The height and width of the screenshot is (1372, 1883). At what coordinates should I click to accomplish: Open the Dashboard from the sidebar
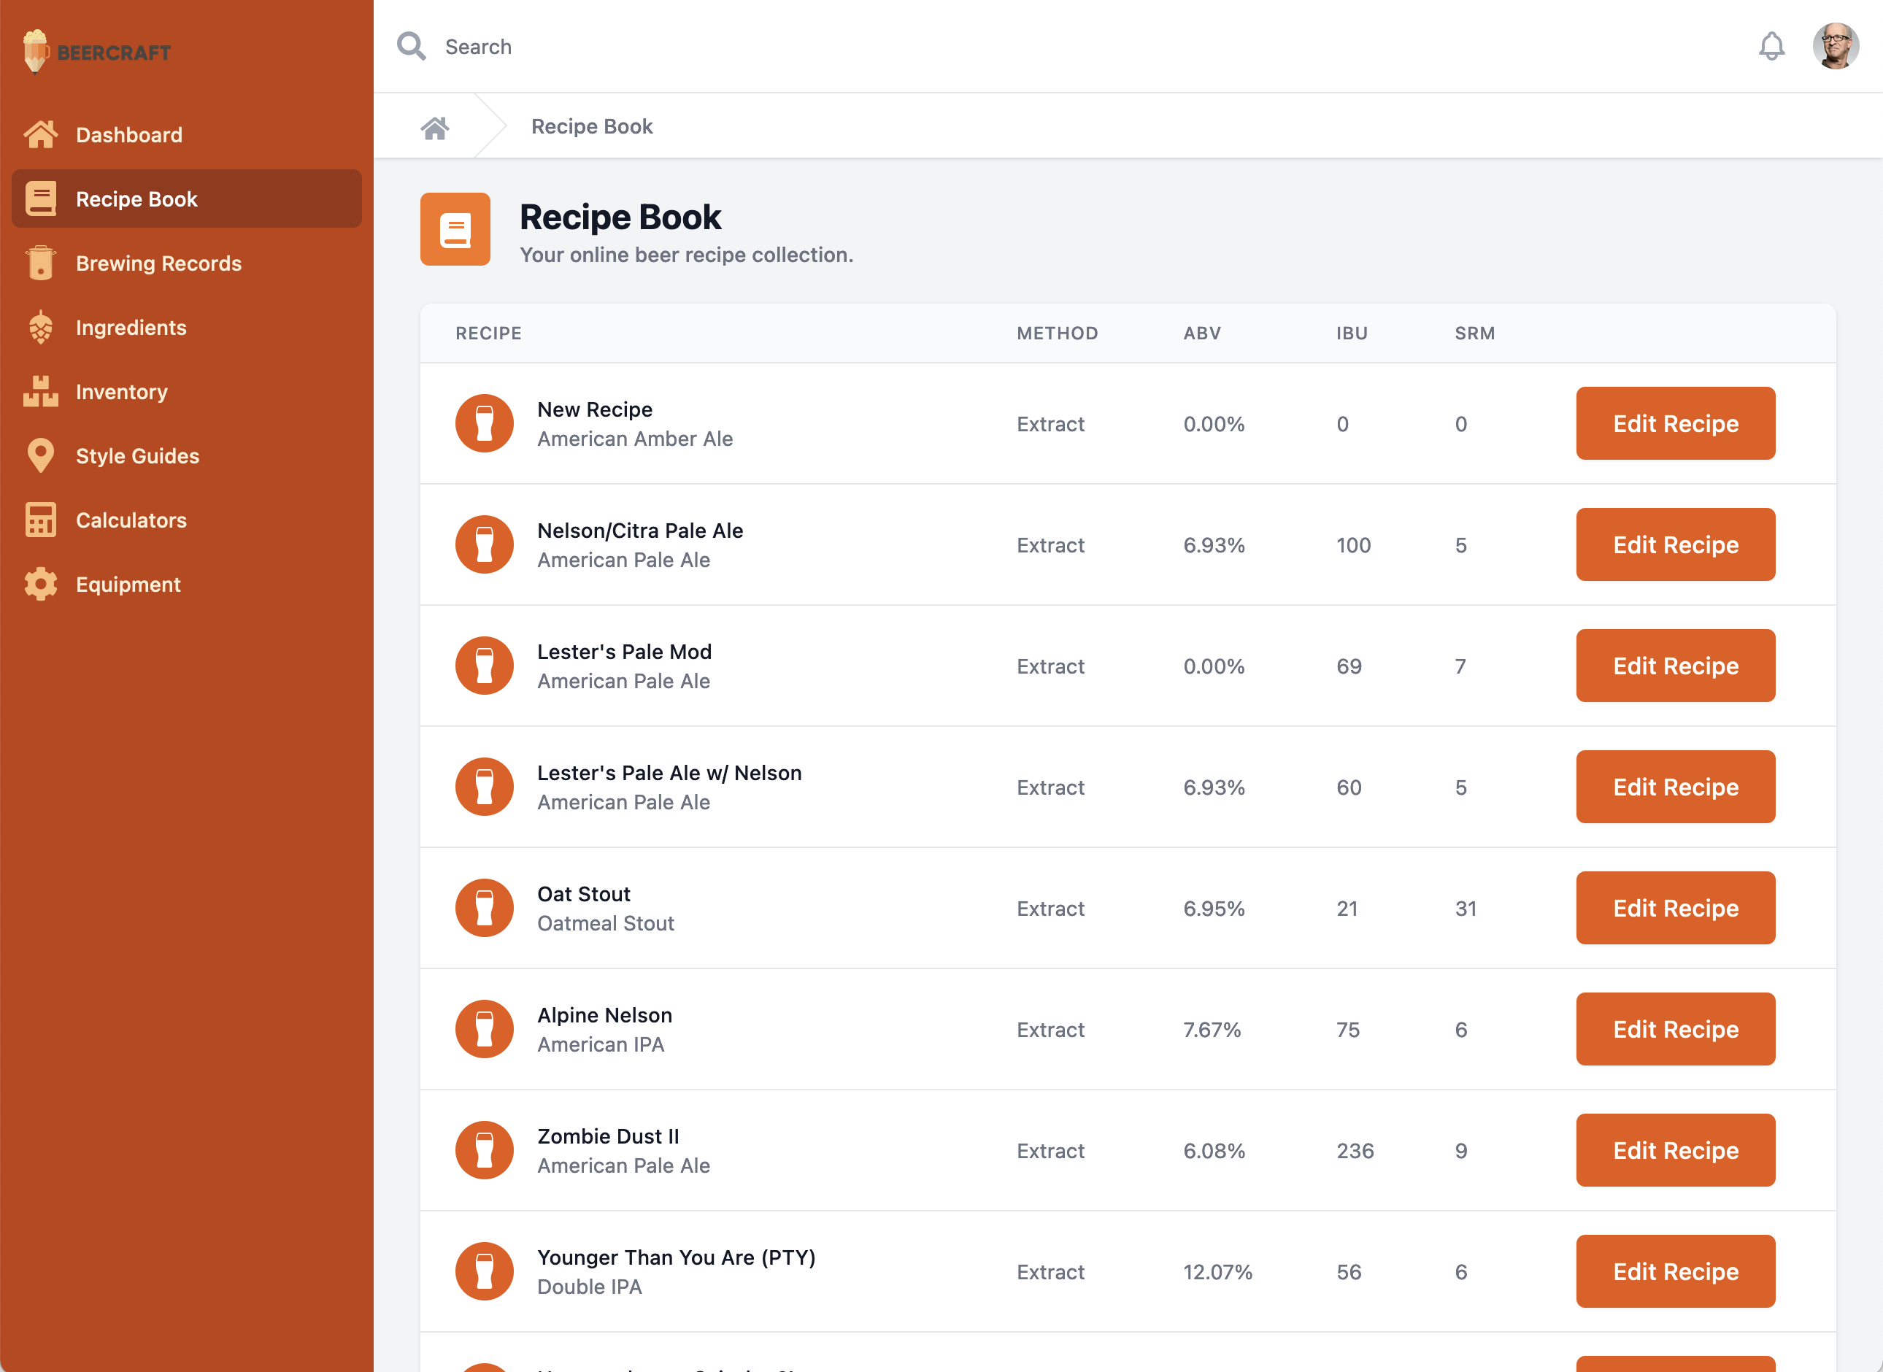tap(128, 134)
